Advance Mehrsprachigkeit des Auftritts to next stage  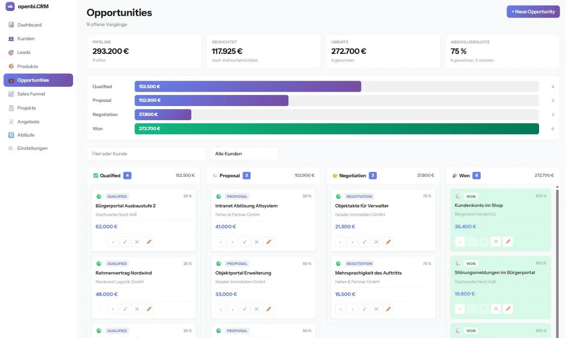pos(352,309)
